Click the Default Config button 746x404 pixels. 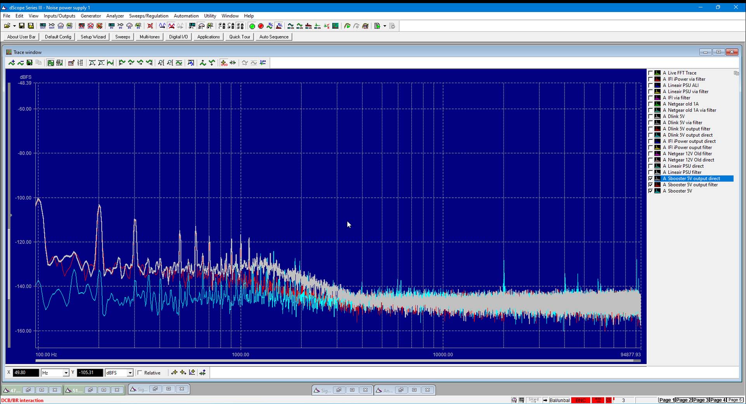(58, 37)
